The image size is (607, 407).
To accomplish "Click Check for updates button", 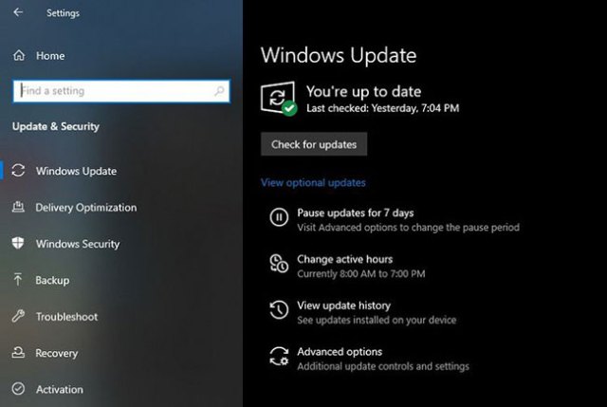I will click(x=314, y=144).
